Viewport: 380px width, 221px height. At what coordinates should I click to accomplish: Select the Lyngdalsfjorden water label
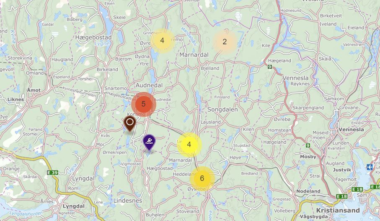(26, 214)
